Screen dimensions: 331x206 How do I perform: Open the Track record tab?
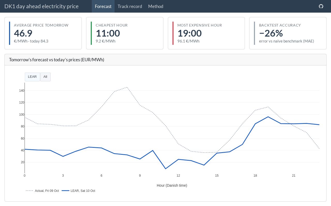130,6
